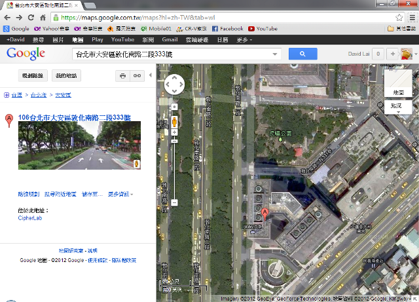The height and width of the screenshot is (302, 419).
Task: Click the profile avatar picture
Action: click(x=407, y=54)
